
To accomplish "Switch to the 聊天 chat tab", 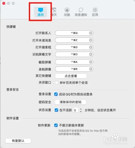I will pos(54,12).
